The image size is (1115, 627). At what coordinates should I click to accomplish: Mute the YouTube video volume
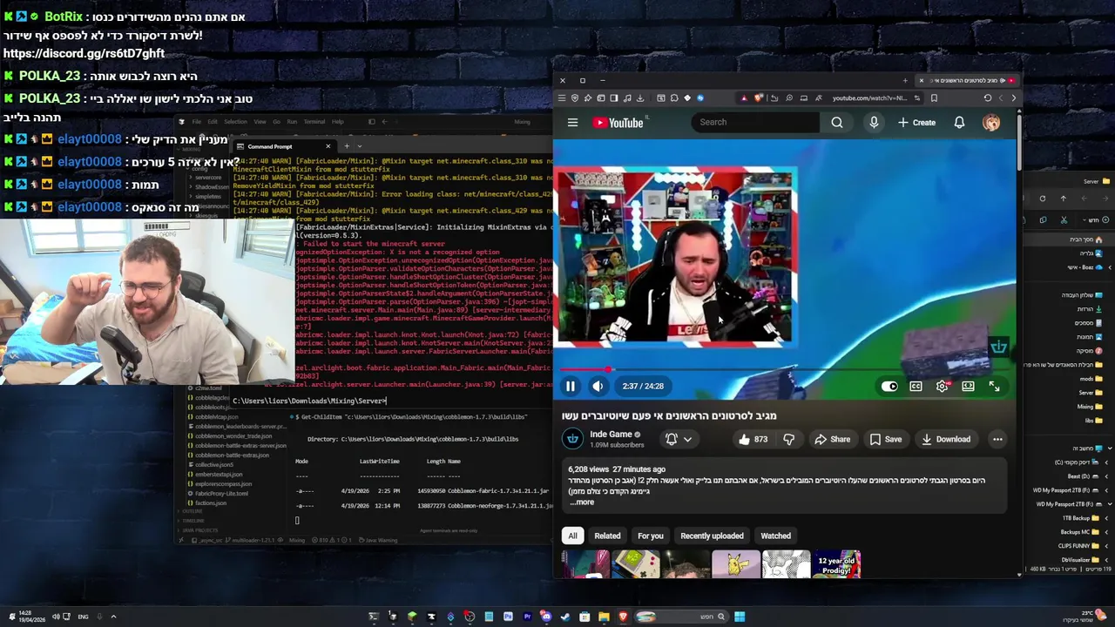tap(598, 386)
